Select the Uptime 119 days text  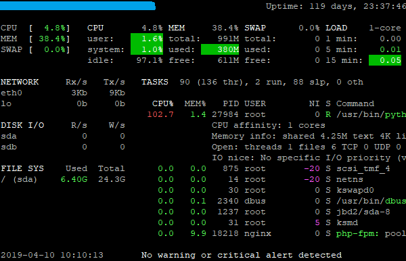click(x=336, y=6)
